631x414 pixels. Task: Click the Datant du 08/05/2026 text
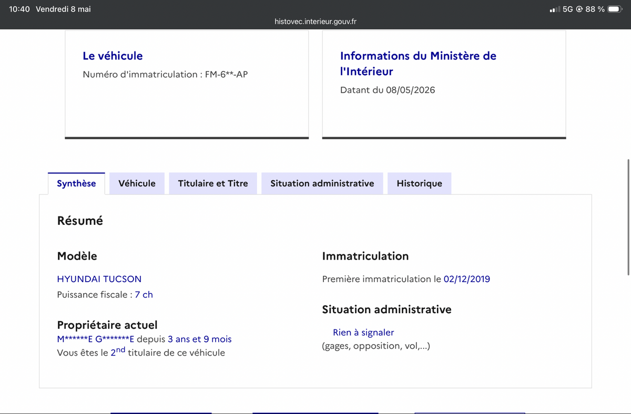pyautogui.click(x=388, y=90)
